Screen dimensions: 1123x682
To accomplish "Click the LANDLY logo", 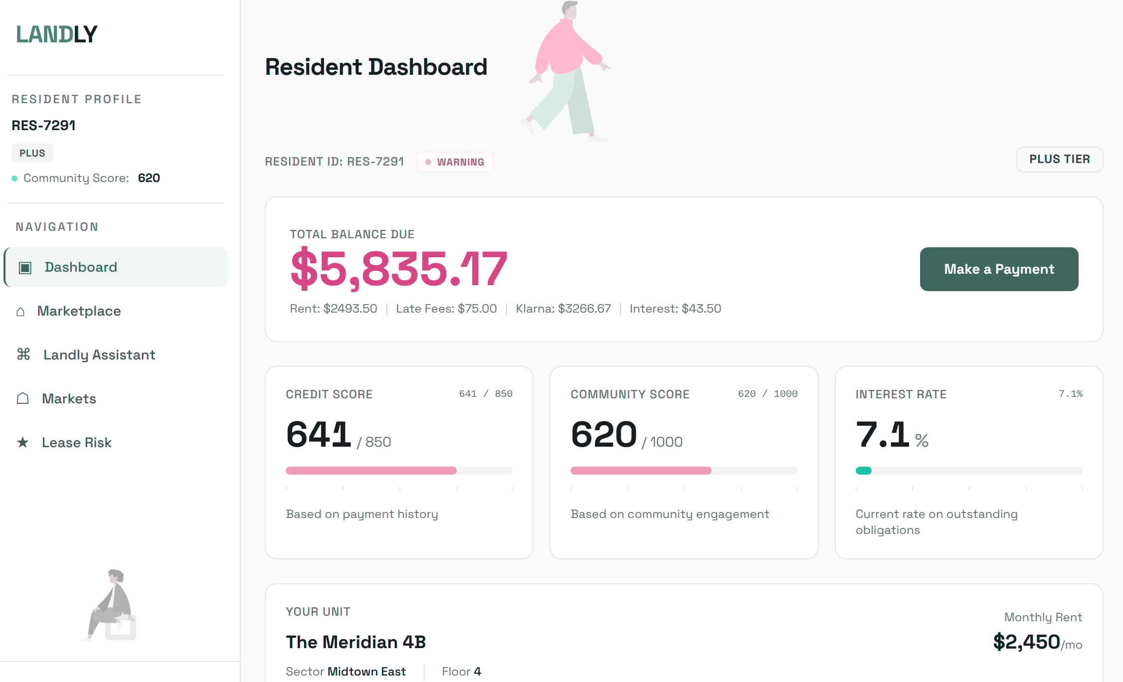I will click(57, 34).
